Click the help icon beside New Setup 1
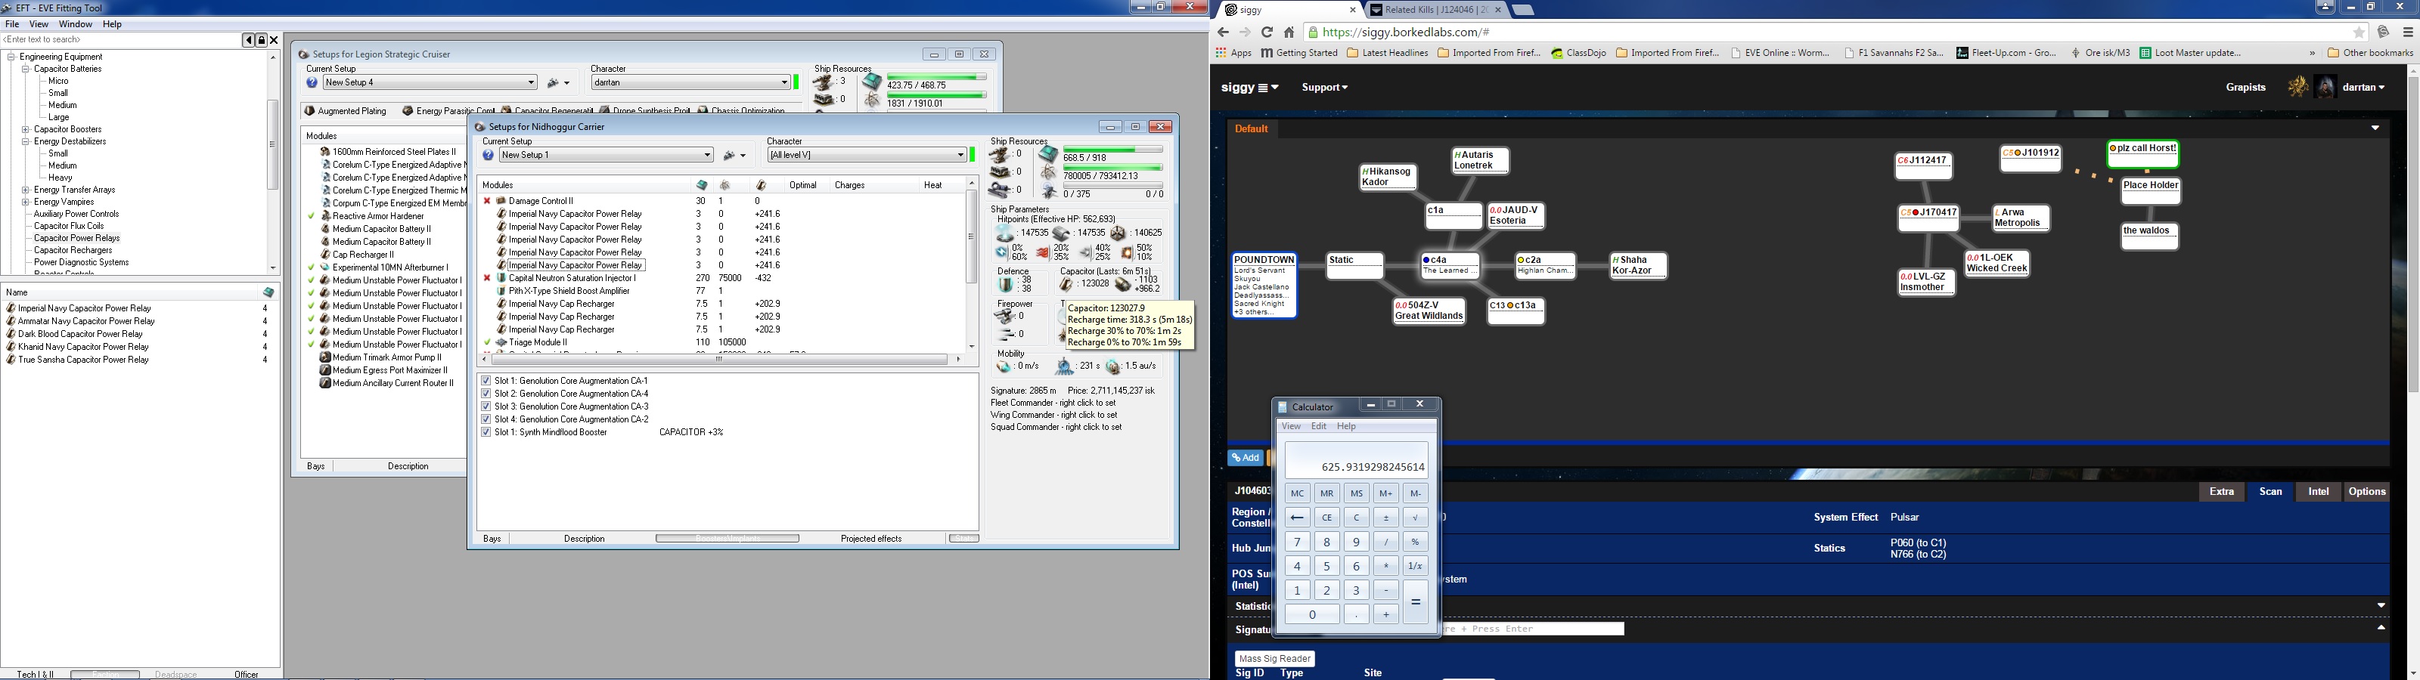2420x680 pixels. pos(488,155)
